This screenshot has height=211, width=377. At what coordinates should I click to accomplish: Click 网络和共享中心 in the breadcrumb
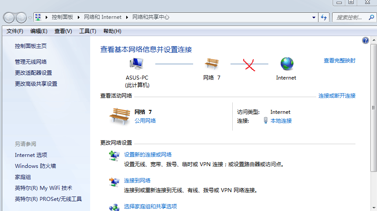(x=151, y=17)
